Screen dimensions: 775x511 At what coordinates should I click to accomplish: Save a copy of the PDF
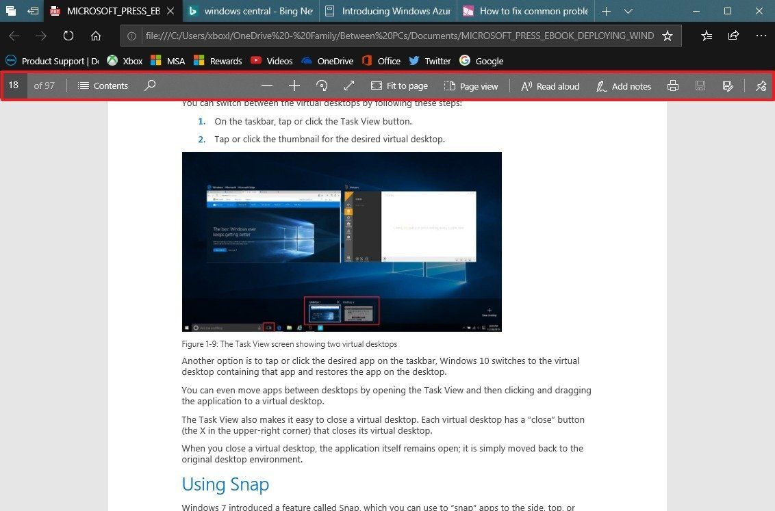700,86
